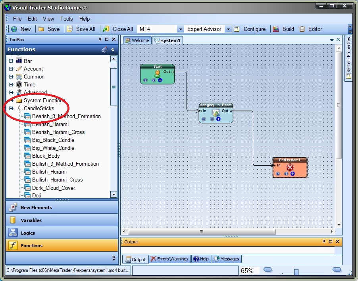Screen dimensions: 358x281
Task: Close the Output panel
Action: (x=337, y=241)
